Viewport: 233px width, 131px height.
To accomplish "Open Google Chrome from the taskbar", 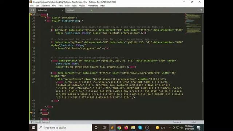I will [119, 128].
